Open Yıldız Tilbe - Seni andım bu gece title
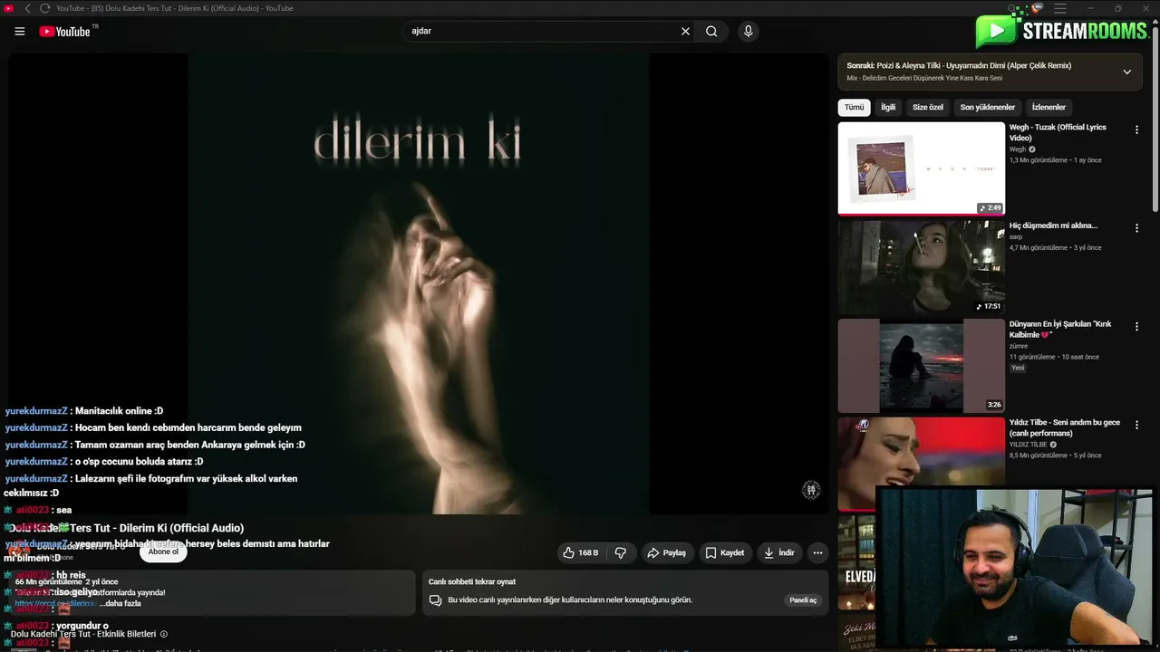The width and height of the screenshot is (1160, 652). [x=1065, y=427]
